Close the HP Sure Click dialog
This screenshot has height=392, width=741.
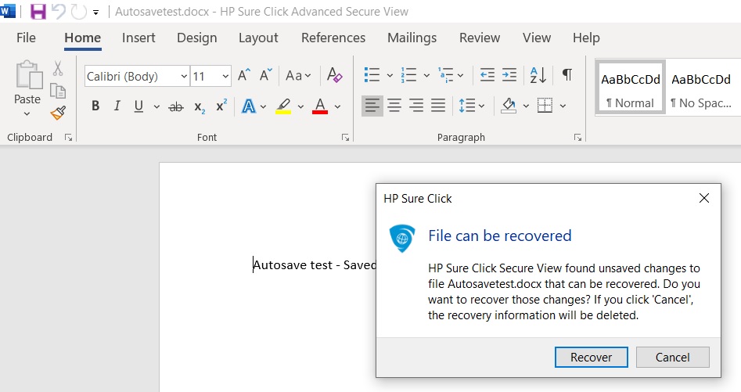704,199
